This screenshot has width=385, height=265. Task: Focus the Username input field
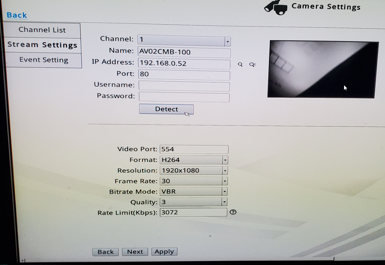coord(184,86)
